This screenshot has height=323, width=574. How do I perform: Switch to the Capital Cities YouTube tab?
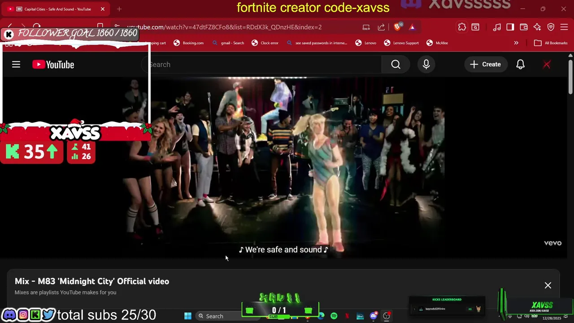(56, 9)
